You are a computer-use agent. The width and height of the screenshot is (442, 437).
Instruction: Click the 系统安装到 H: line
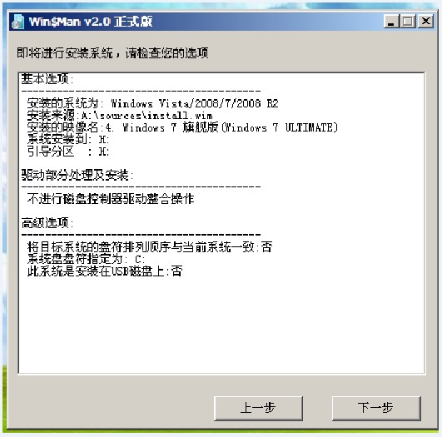(x=68, y=140)
